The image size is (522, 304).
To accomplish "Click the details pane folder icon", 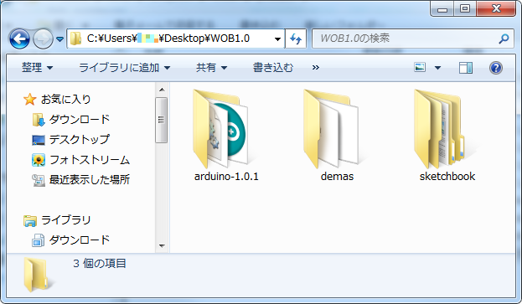I will coord(38,275).
